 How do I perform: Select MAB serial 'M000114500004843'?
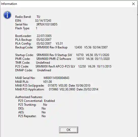click(x=56, y=78)
